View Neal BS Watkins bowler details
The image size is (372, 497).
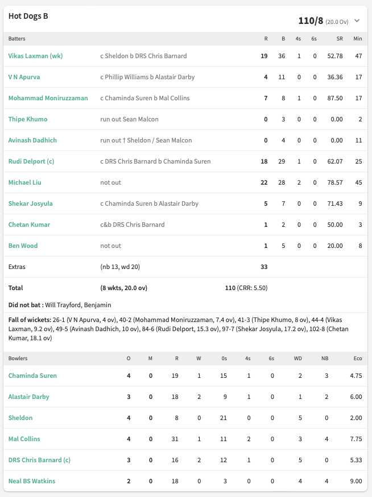pos(32,481)
